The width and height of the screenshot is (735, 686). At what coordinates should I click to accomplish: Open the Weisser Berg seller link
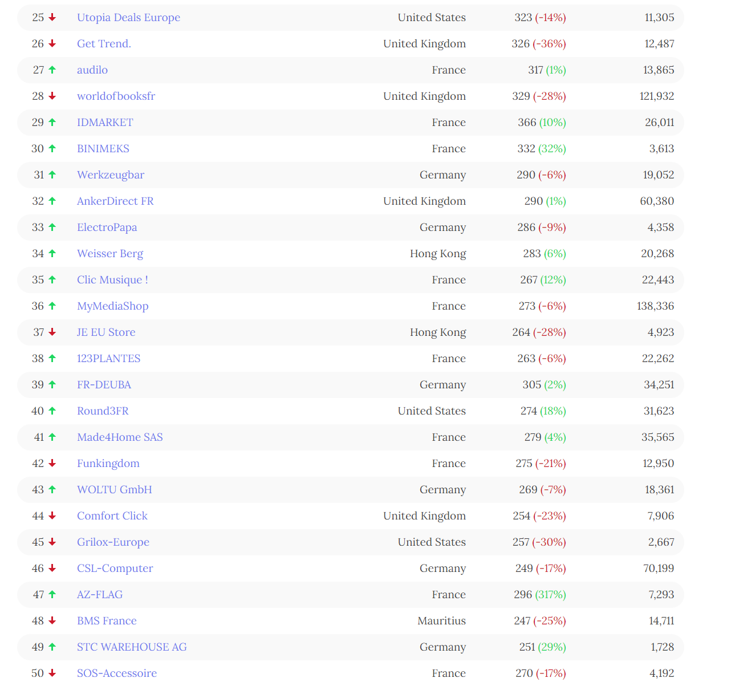pyautogui.click(x=110, y=254)
